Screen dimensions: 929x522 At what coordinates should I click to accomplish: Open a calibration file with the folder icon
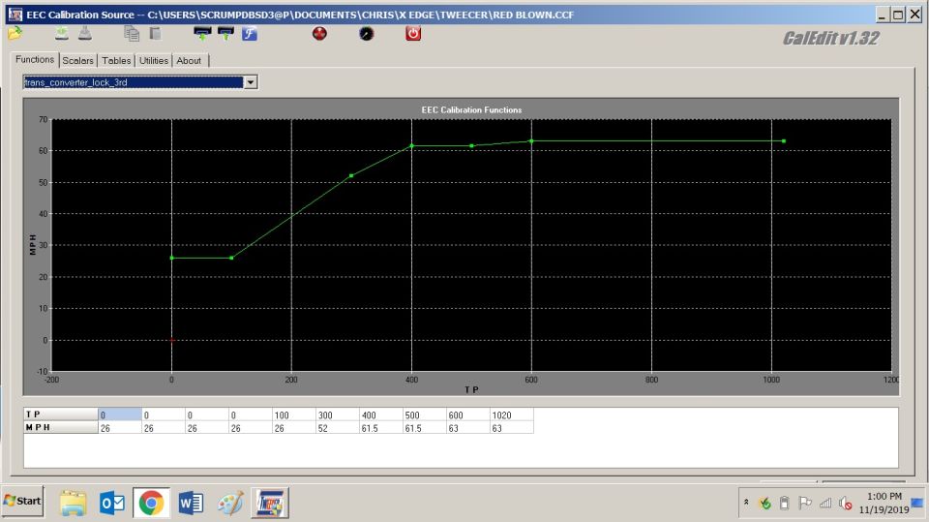tap(15, 33)
